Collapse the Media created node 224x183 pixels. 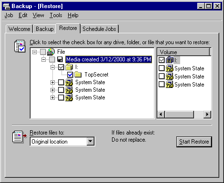tap(43, 59)
